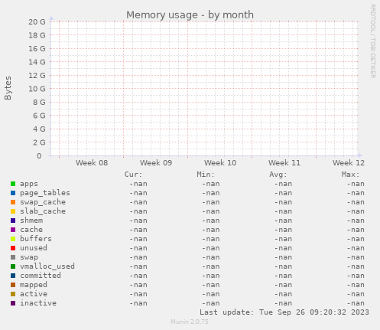The width and height of the screenshot is (380, 330).
Task: Click the 'Min:' column header
Action: point(206,175)
